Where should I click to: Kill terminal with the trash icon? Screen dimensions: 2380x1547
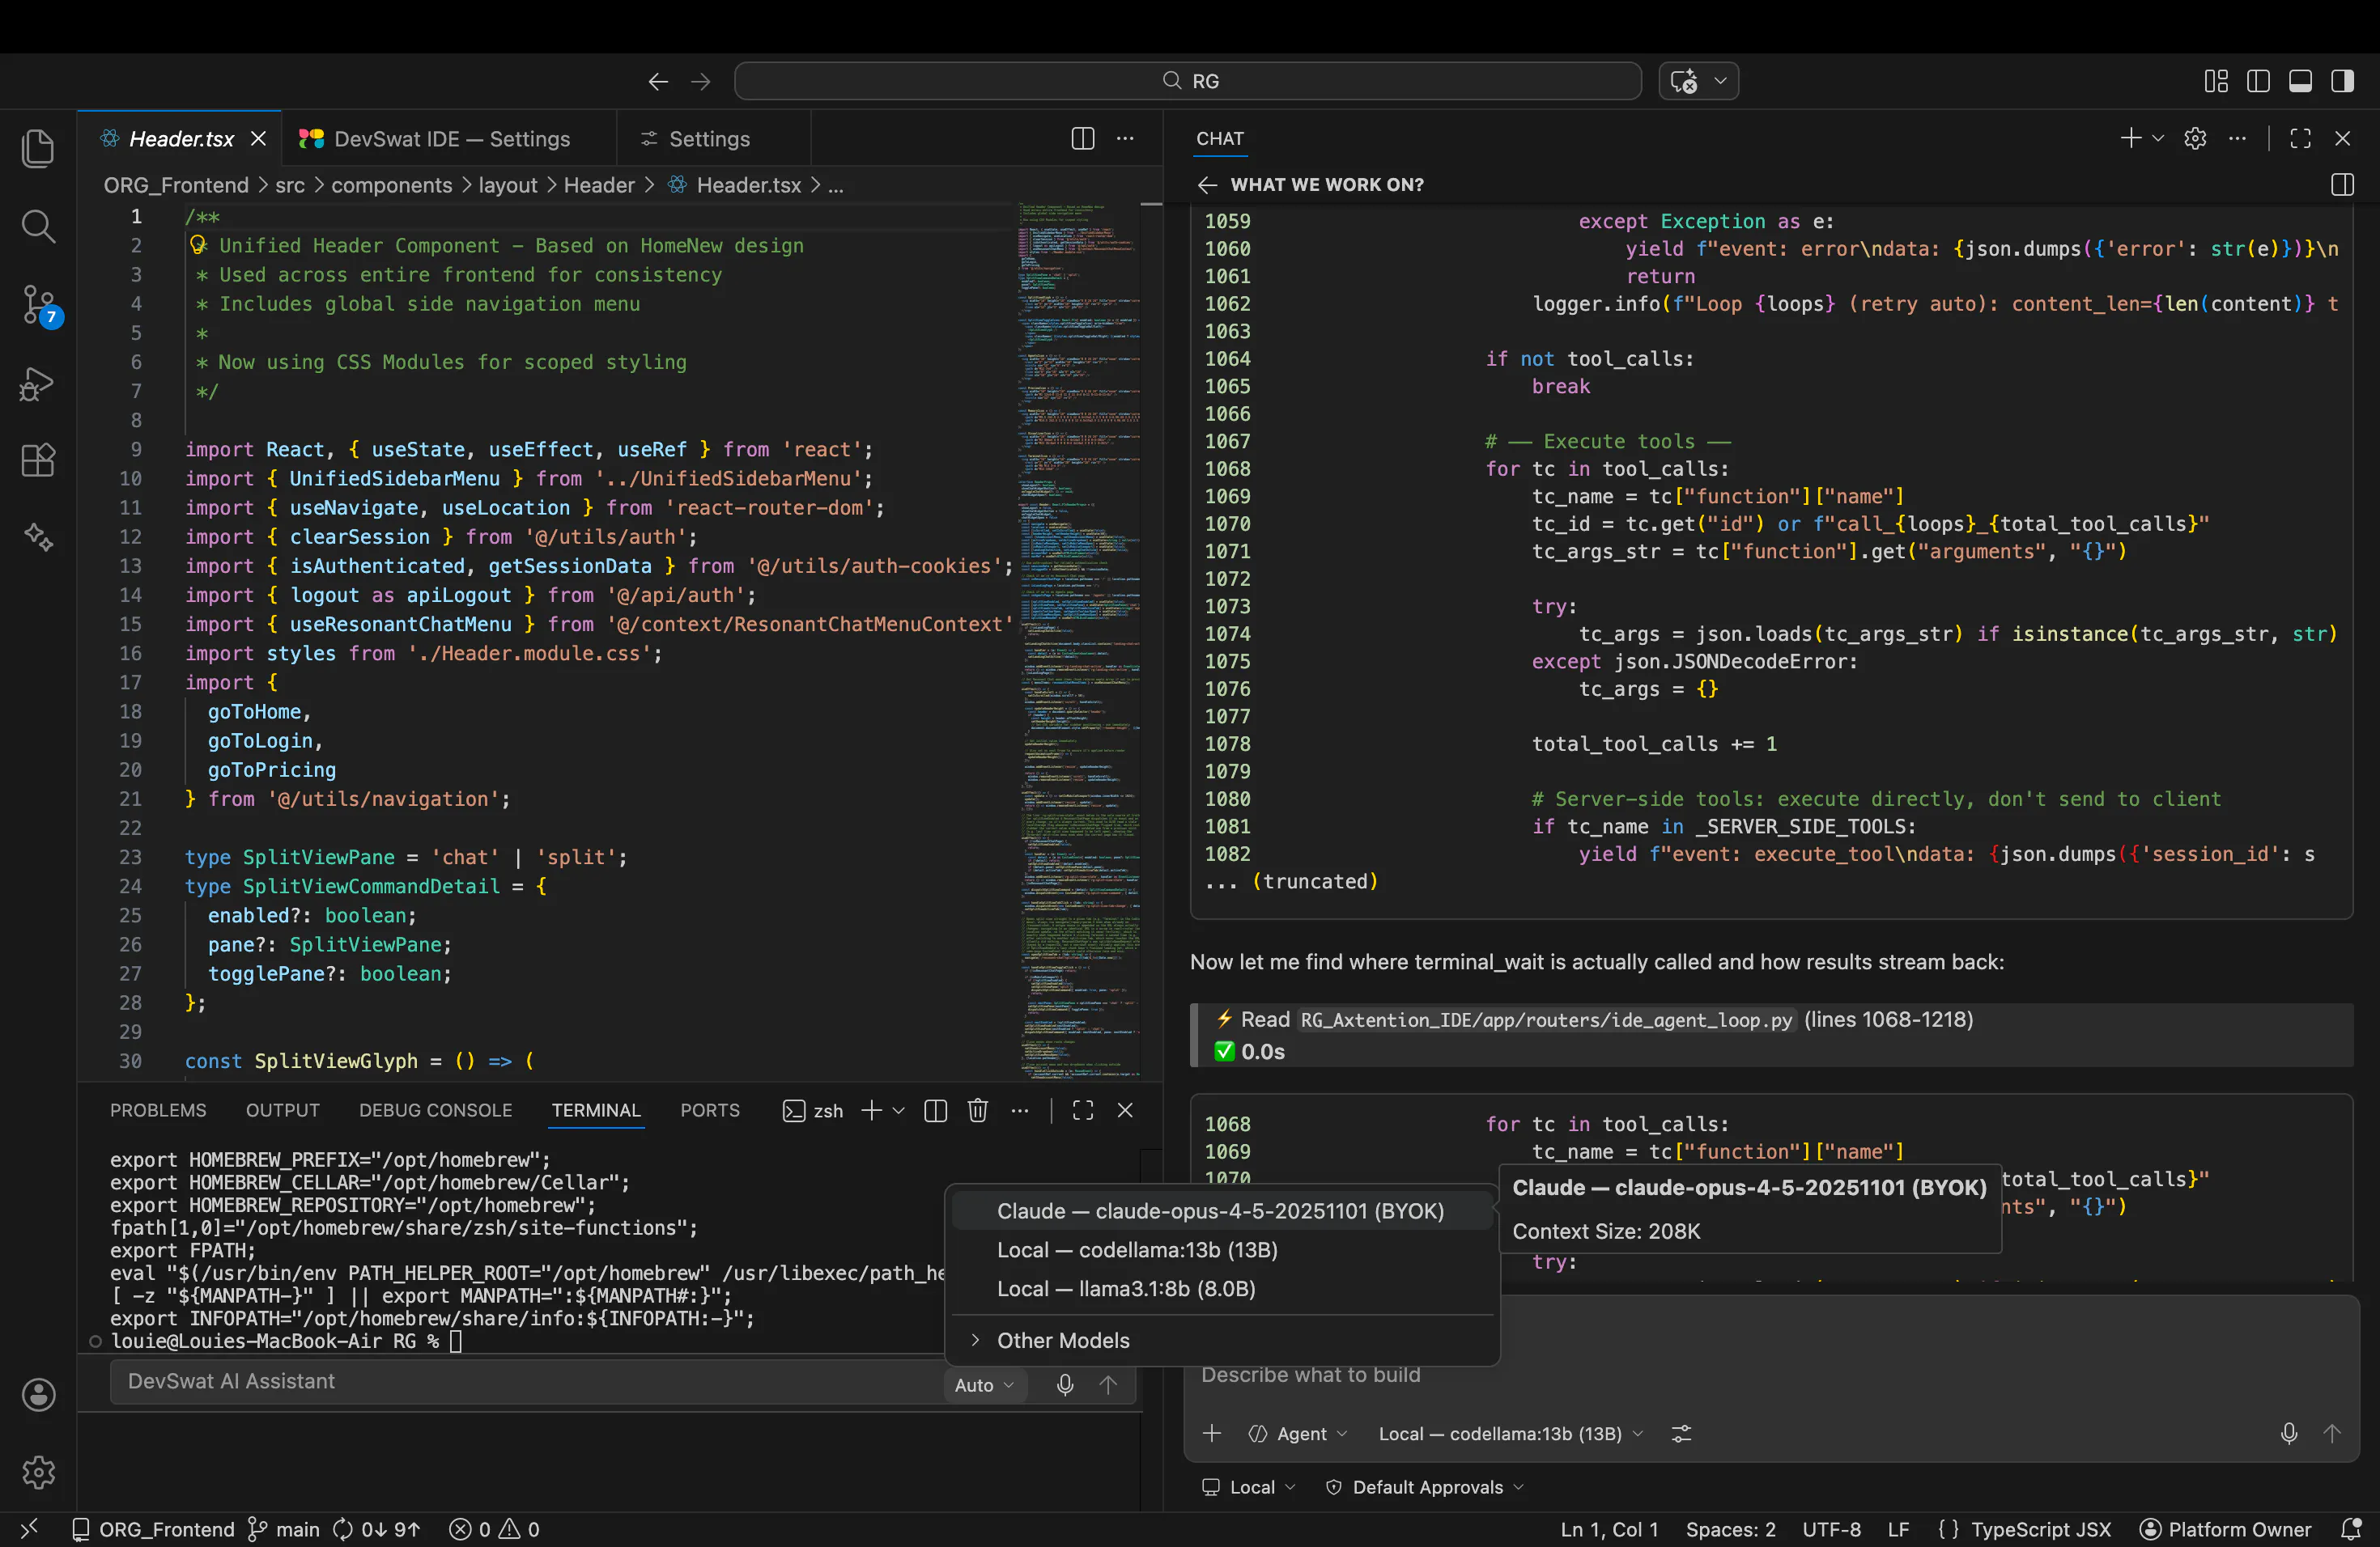pyautogui.click(x=978, y=1110)
